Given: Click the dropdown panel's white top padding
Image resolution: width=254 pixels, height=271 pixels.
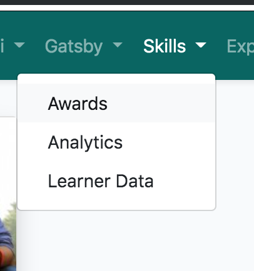Looking at the screenshot, I should [x=116, y=79].
